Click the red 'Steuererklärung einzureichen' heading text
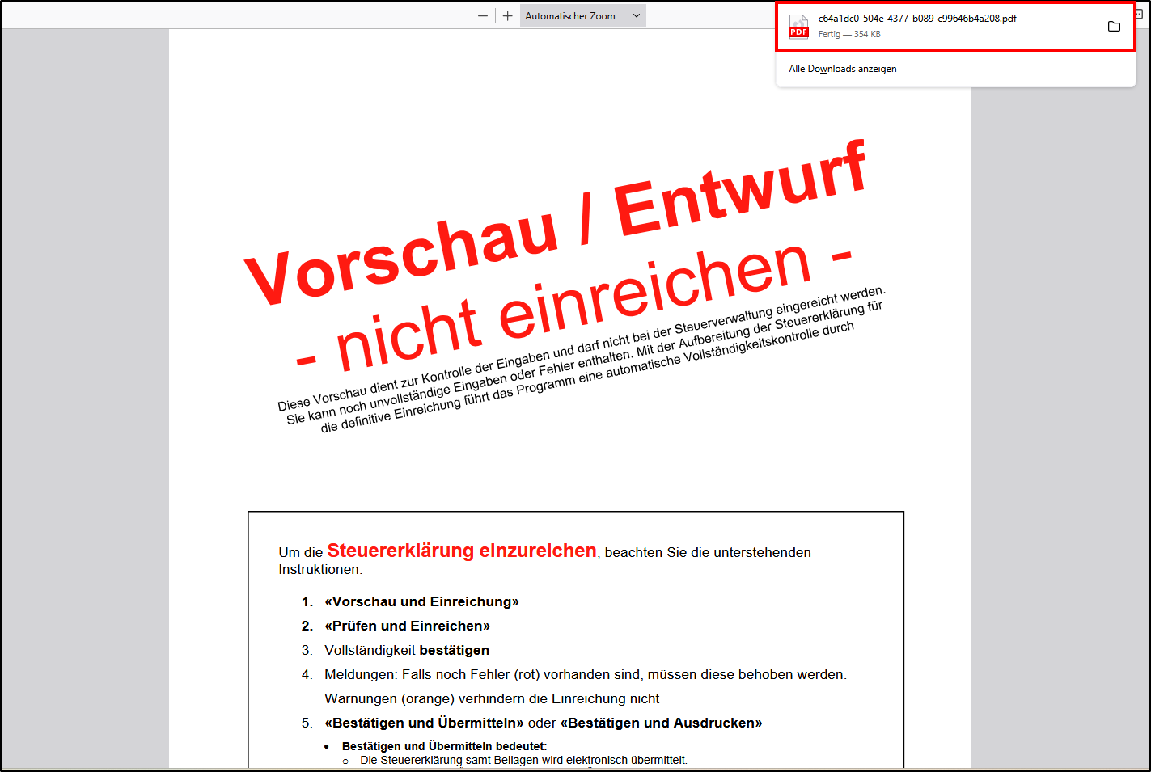1151x772 pixels. [x=462, y=551]
